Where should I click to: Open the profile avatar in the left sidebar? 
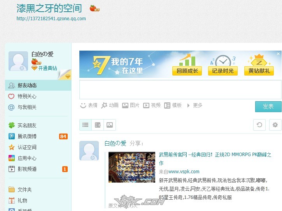18,61
